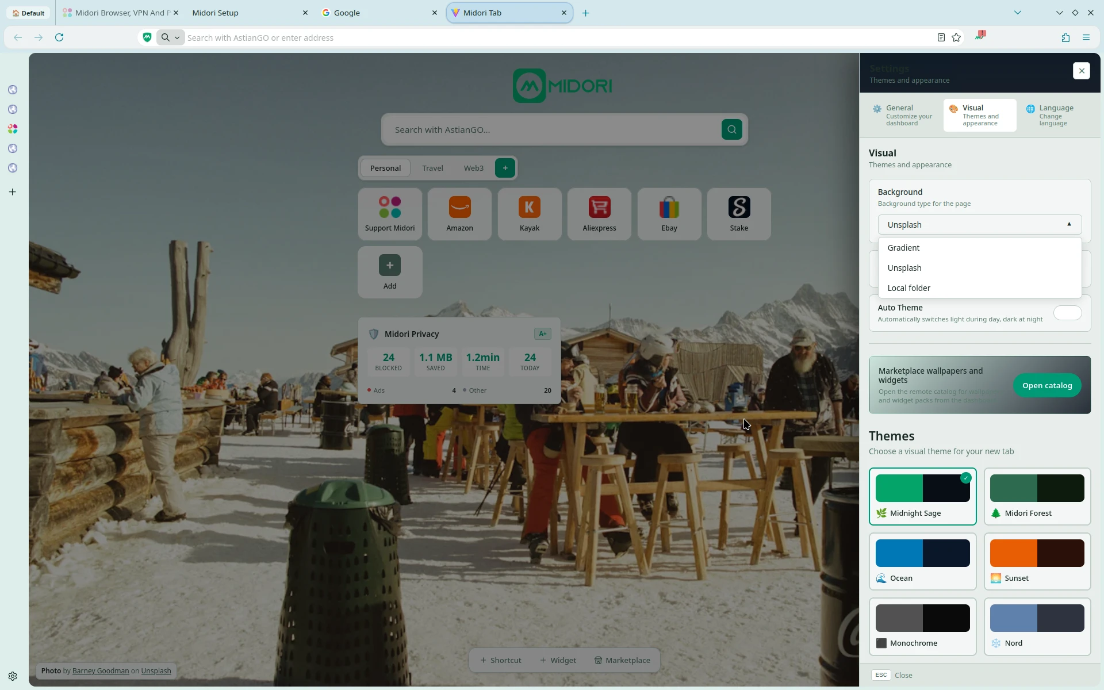1104x690 pixels.
Task: Select the Sunset theme
Action: pos(1037,561)
